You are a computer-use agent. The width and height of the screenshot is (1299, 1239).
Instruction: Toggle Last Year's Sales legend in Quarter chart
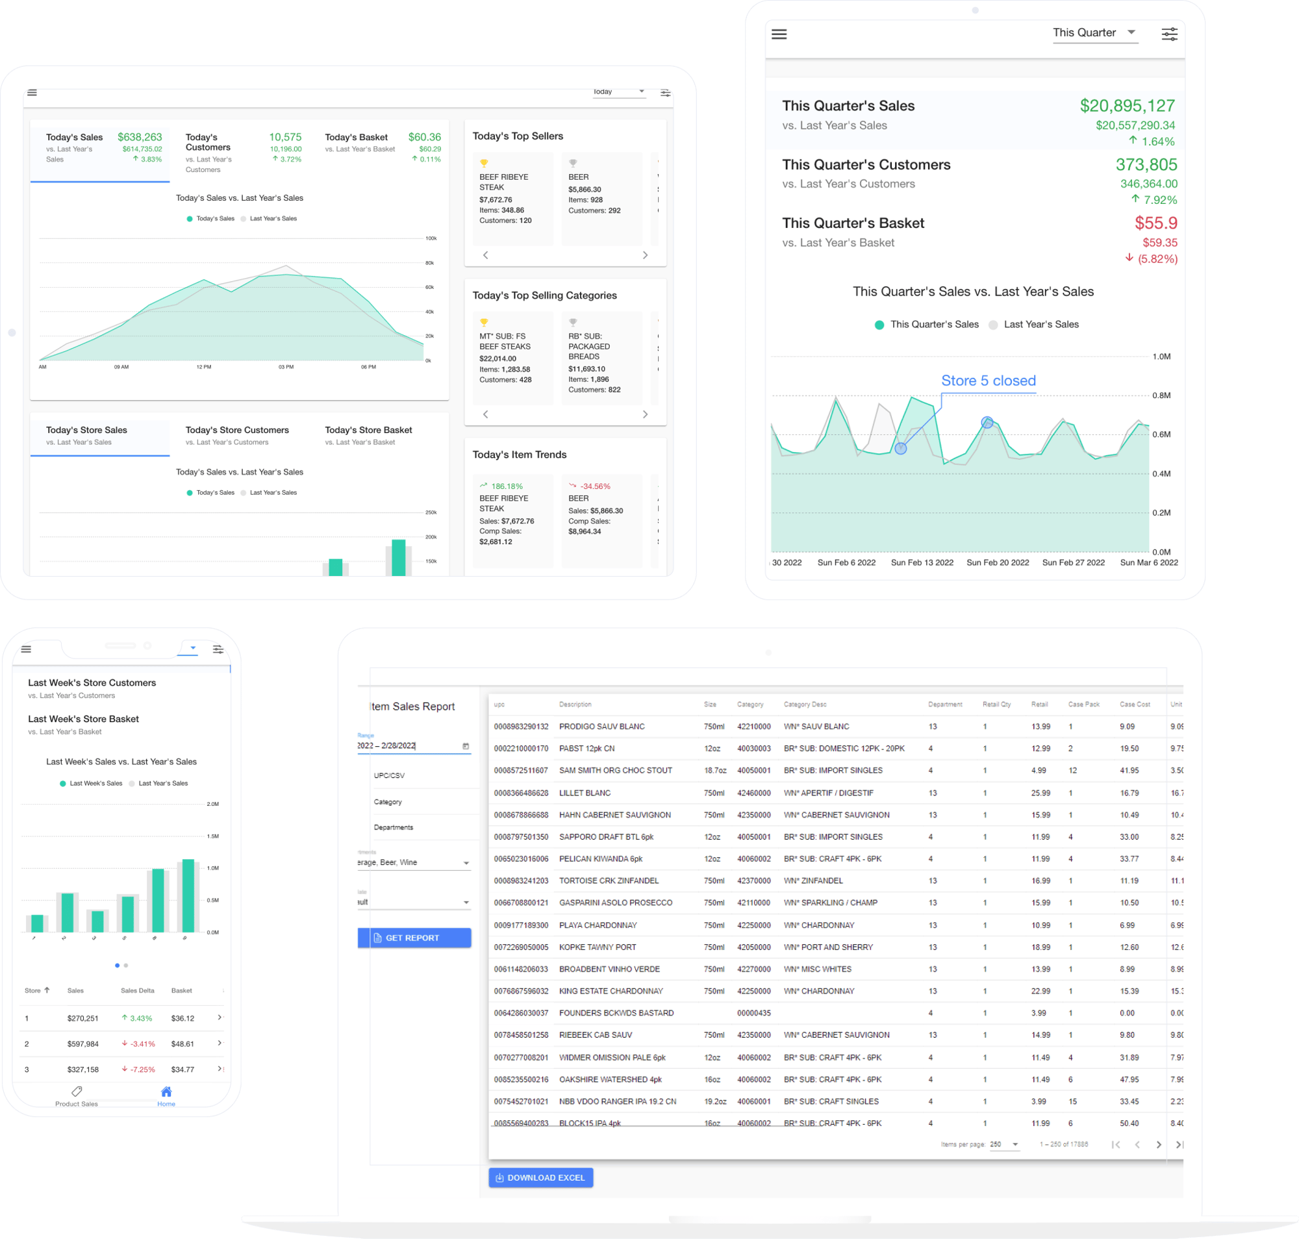1033,324
